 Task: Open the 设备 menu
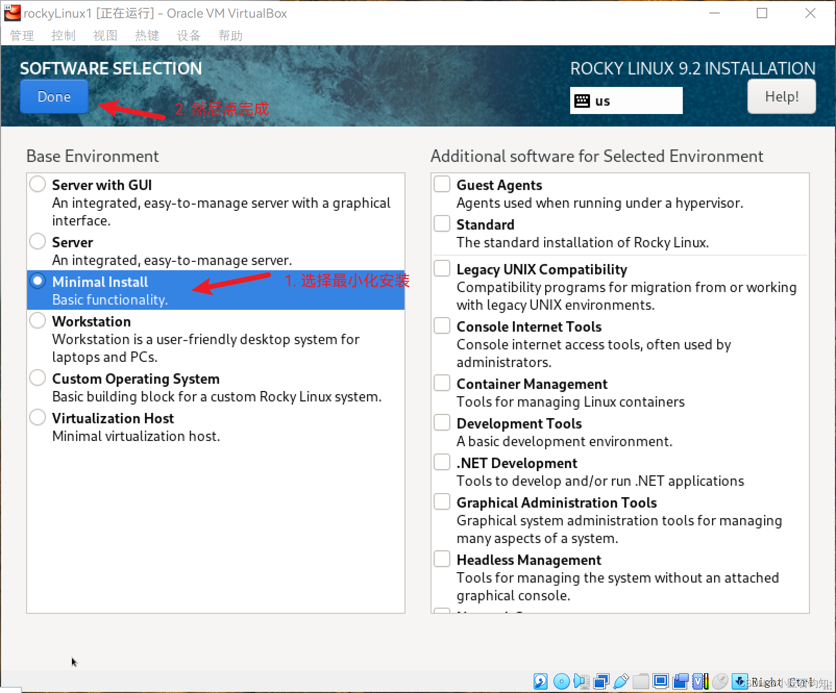point(189,35)
